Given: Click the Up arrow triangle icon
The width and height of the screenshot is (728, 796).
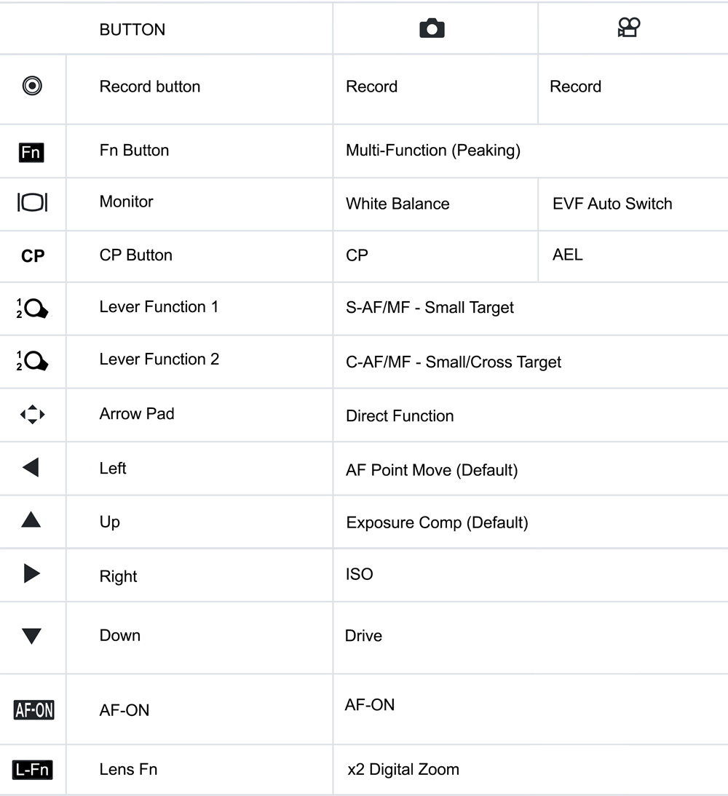Looking at the screenshot, I should pos(31,520).
